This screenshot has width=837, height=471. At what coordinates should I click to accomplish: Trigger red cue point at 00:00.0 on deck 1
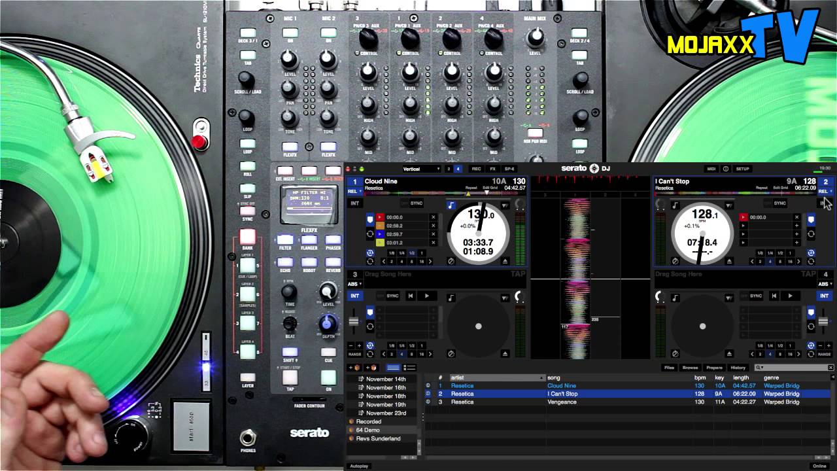tap(380, 217)
